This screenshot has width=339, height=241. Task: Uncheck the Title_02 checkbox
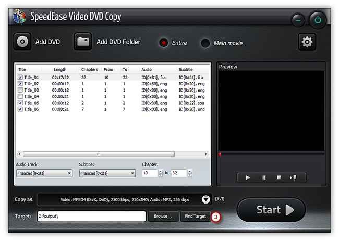(20, 84)
